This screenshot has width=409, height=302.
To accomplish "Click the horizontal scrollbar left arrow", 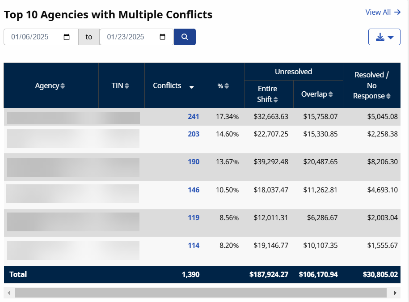I will 9,293.
